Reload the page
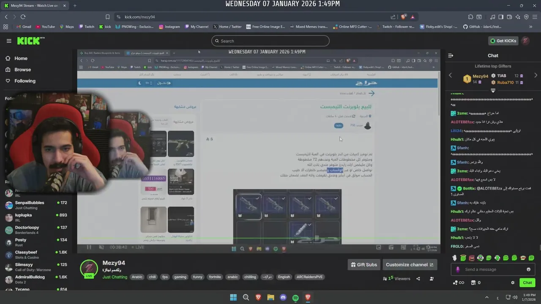The image size is (541, 304). coord(23,17)
